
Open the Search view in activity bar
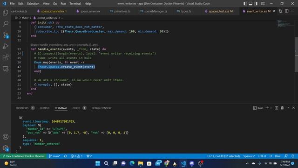[x=6, y=24]
